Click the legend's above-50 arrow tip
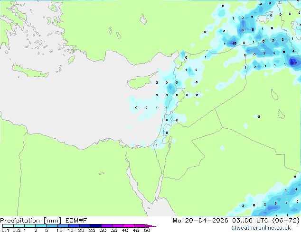 pos(150,226)
